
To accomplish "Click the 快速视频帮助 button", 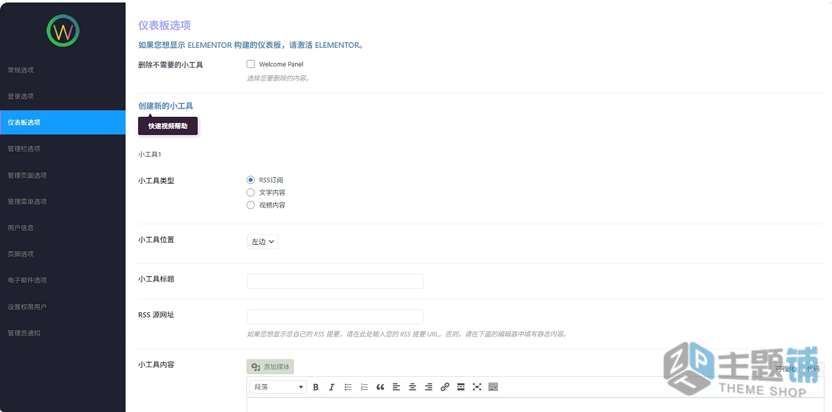I will [x=168, y=126].
